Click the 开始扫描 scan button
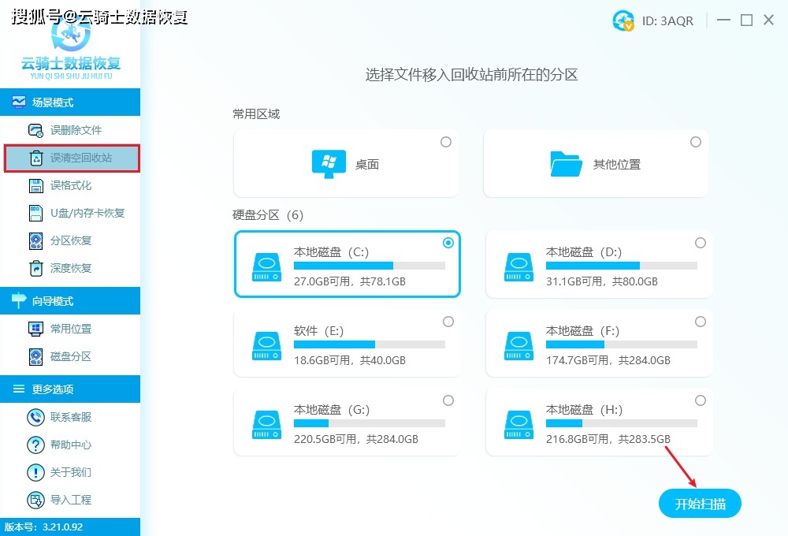This screenshot has height=536, width=788. [700, 503]
